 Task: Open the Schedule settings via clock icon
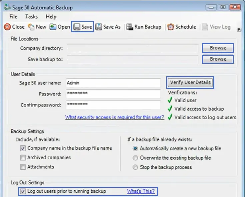(171, 27)
